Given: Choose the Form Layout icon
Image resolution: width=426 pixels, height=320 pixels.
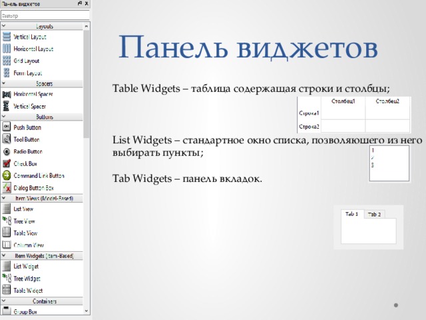Looking at the screenshot, I should pyautogui.click(x=7, y=73).
